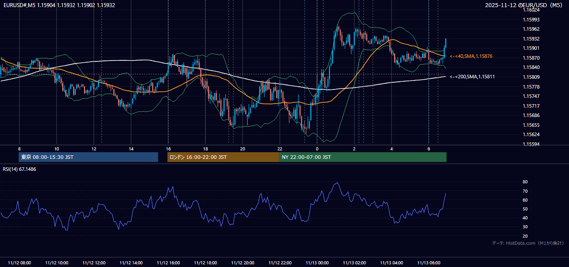Click hour tick 12 under the price chart
Screen dimensions: 569x267
[94, 149]
